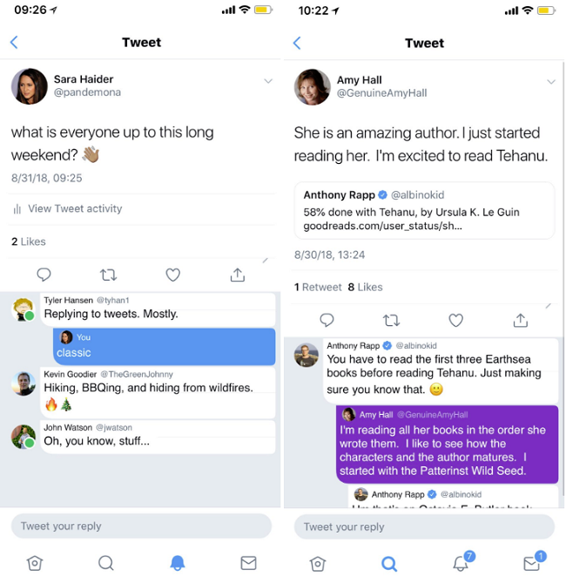Image resolution: width=566 pixels, height=577 pixels.
Task: View the 8 Likes on Amy Hall's tweet
Action: pyautogui.click(x=365, y=287)
